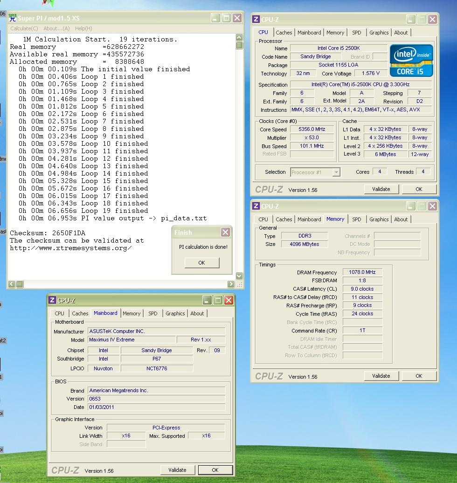Click the Level 3 6 MBytes cache value
The width and height of the screenshot is (457, 483).
click(x=386, y=154)
